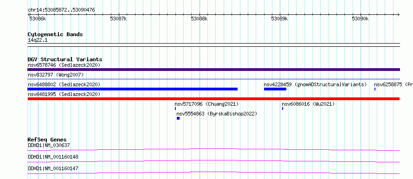
Task: Click the nsv5717096 (Chuang2021) label
Action: click(206, 104)
